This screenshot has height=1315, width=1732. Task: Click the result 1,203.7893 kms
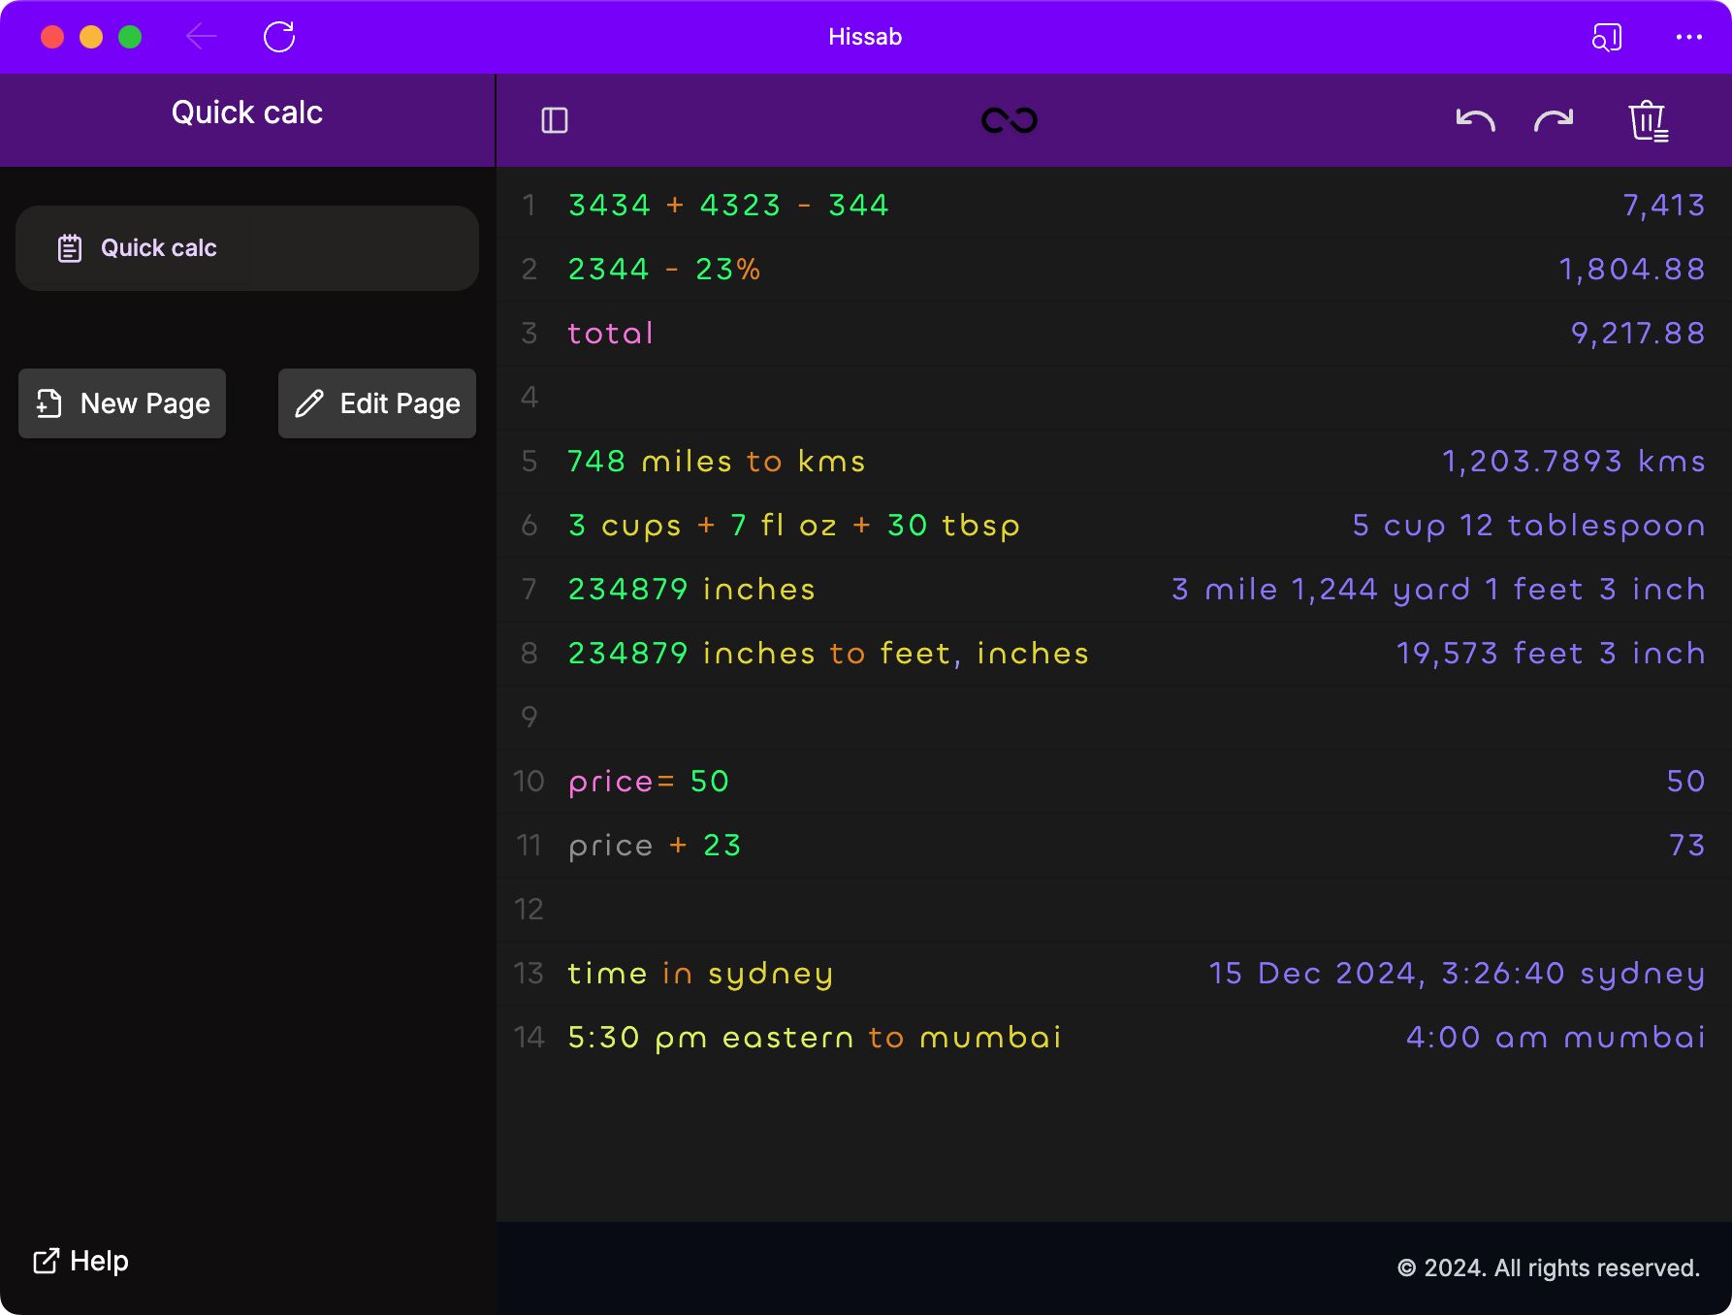[1572, 462]
